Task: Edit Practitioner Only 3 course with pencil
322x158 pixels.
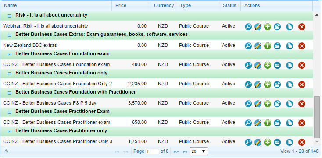Action: pyautogui.click(x=258, y=142)
